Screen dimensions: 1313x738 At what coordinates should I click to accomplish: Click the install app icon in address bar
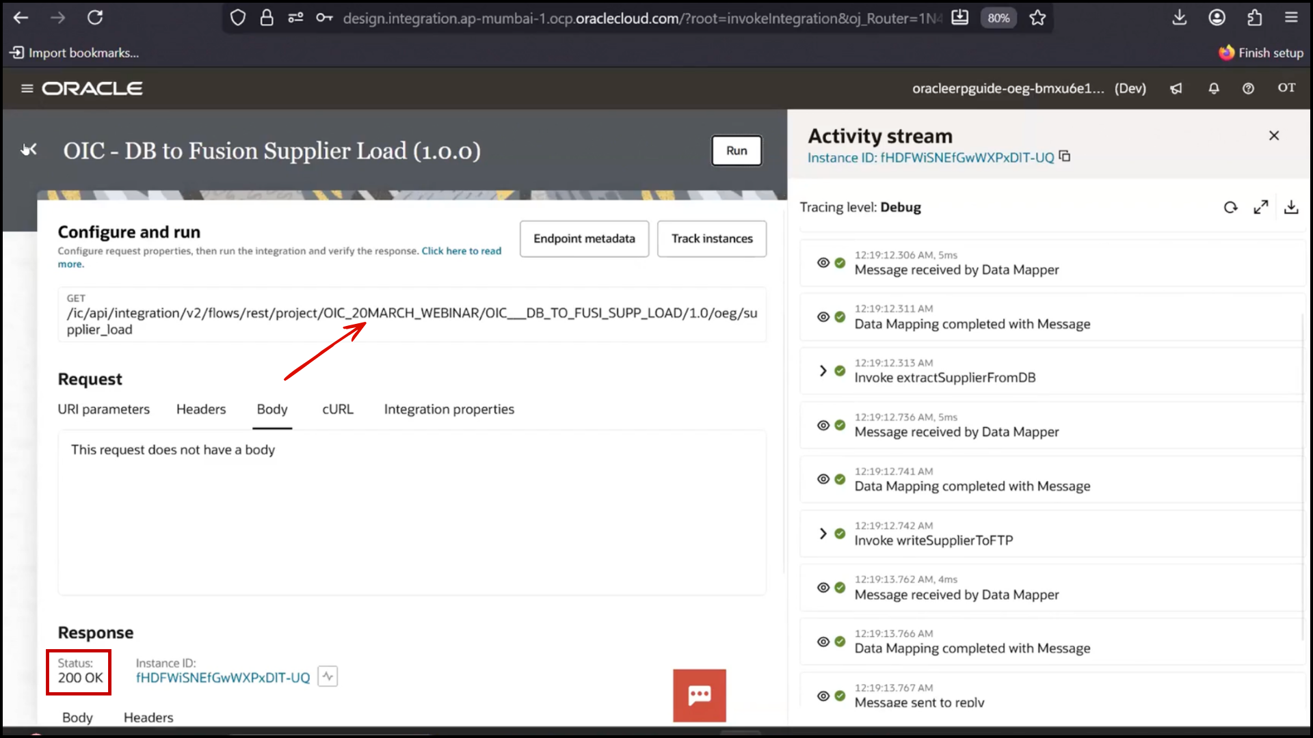coord(960,18)
